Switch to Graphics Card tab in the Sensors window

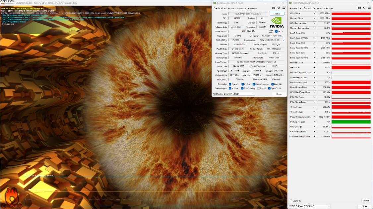click(296, 8)
